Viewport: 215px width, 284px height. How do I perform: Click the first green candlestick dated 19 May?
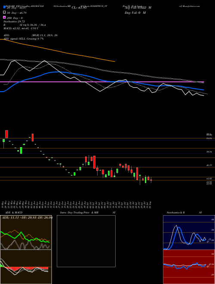pos(3,141)
